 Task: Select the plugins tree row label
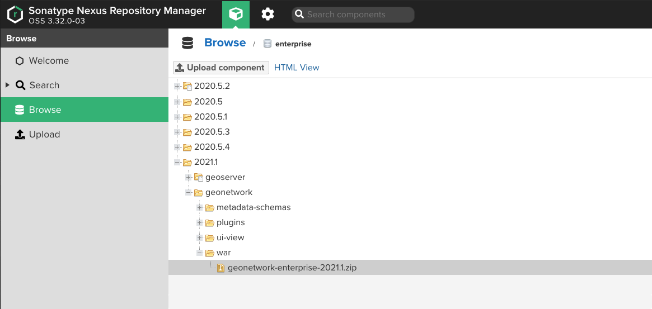coord(231,222)
